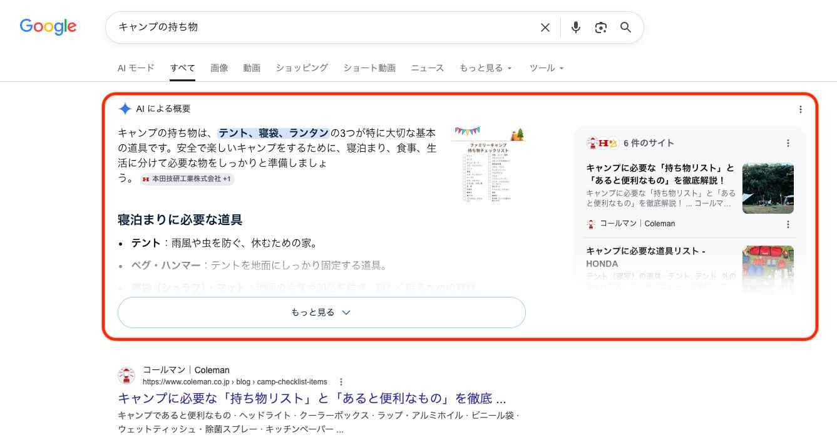The width and height of the screenshot is (837, 445).
Task: Open キャンプに必要な道具リスト - HONDA card
Action: pyautogui.click(x=646, y=257)
